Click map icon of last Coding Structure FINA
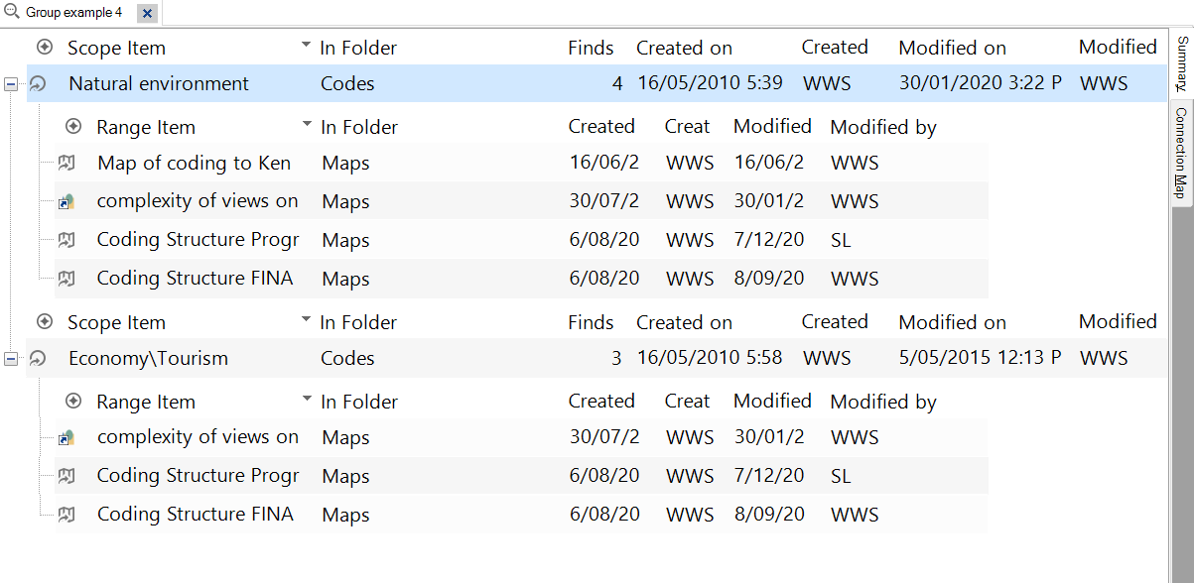Screen dimensions: 1194x583 tap(66, 515)
